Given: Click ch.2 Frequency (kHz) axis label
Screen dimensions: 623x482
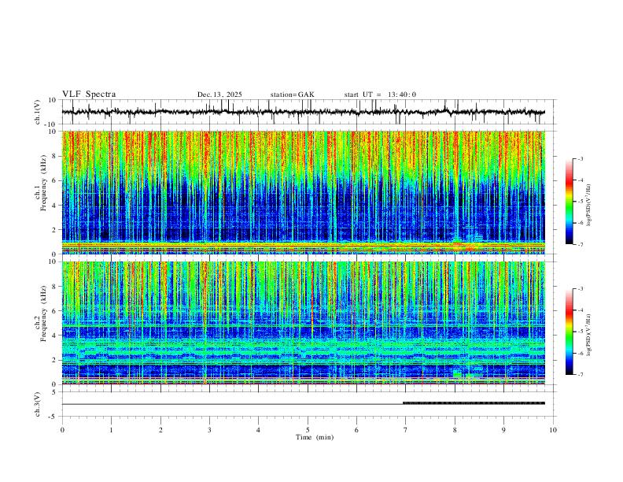Looking at the screenshot, I should click(41, 313).
